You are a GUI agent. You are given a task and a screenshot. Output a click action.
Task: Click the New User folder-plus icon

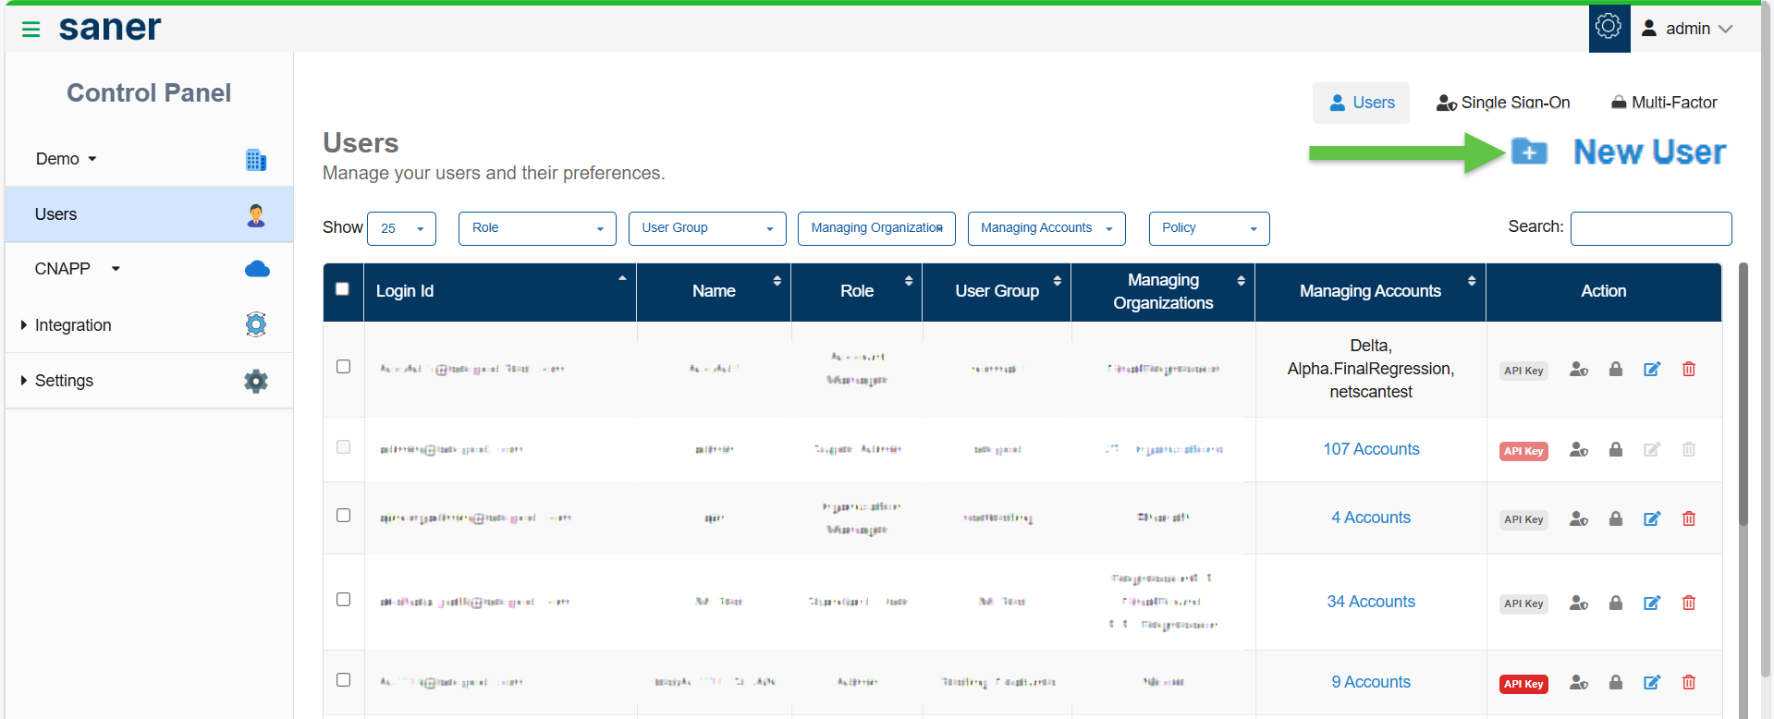coord(1529,152)
